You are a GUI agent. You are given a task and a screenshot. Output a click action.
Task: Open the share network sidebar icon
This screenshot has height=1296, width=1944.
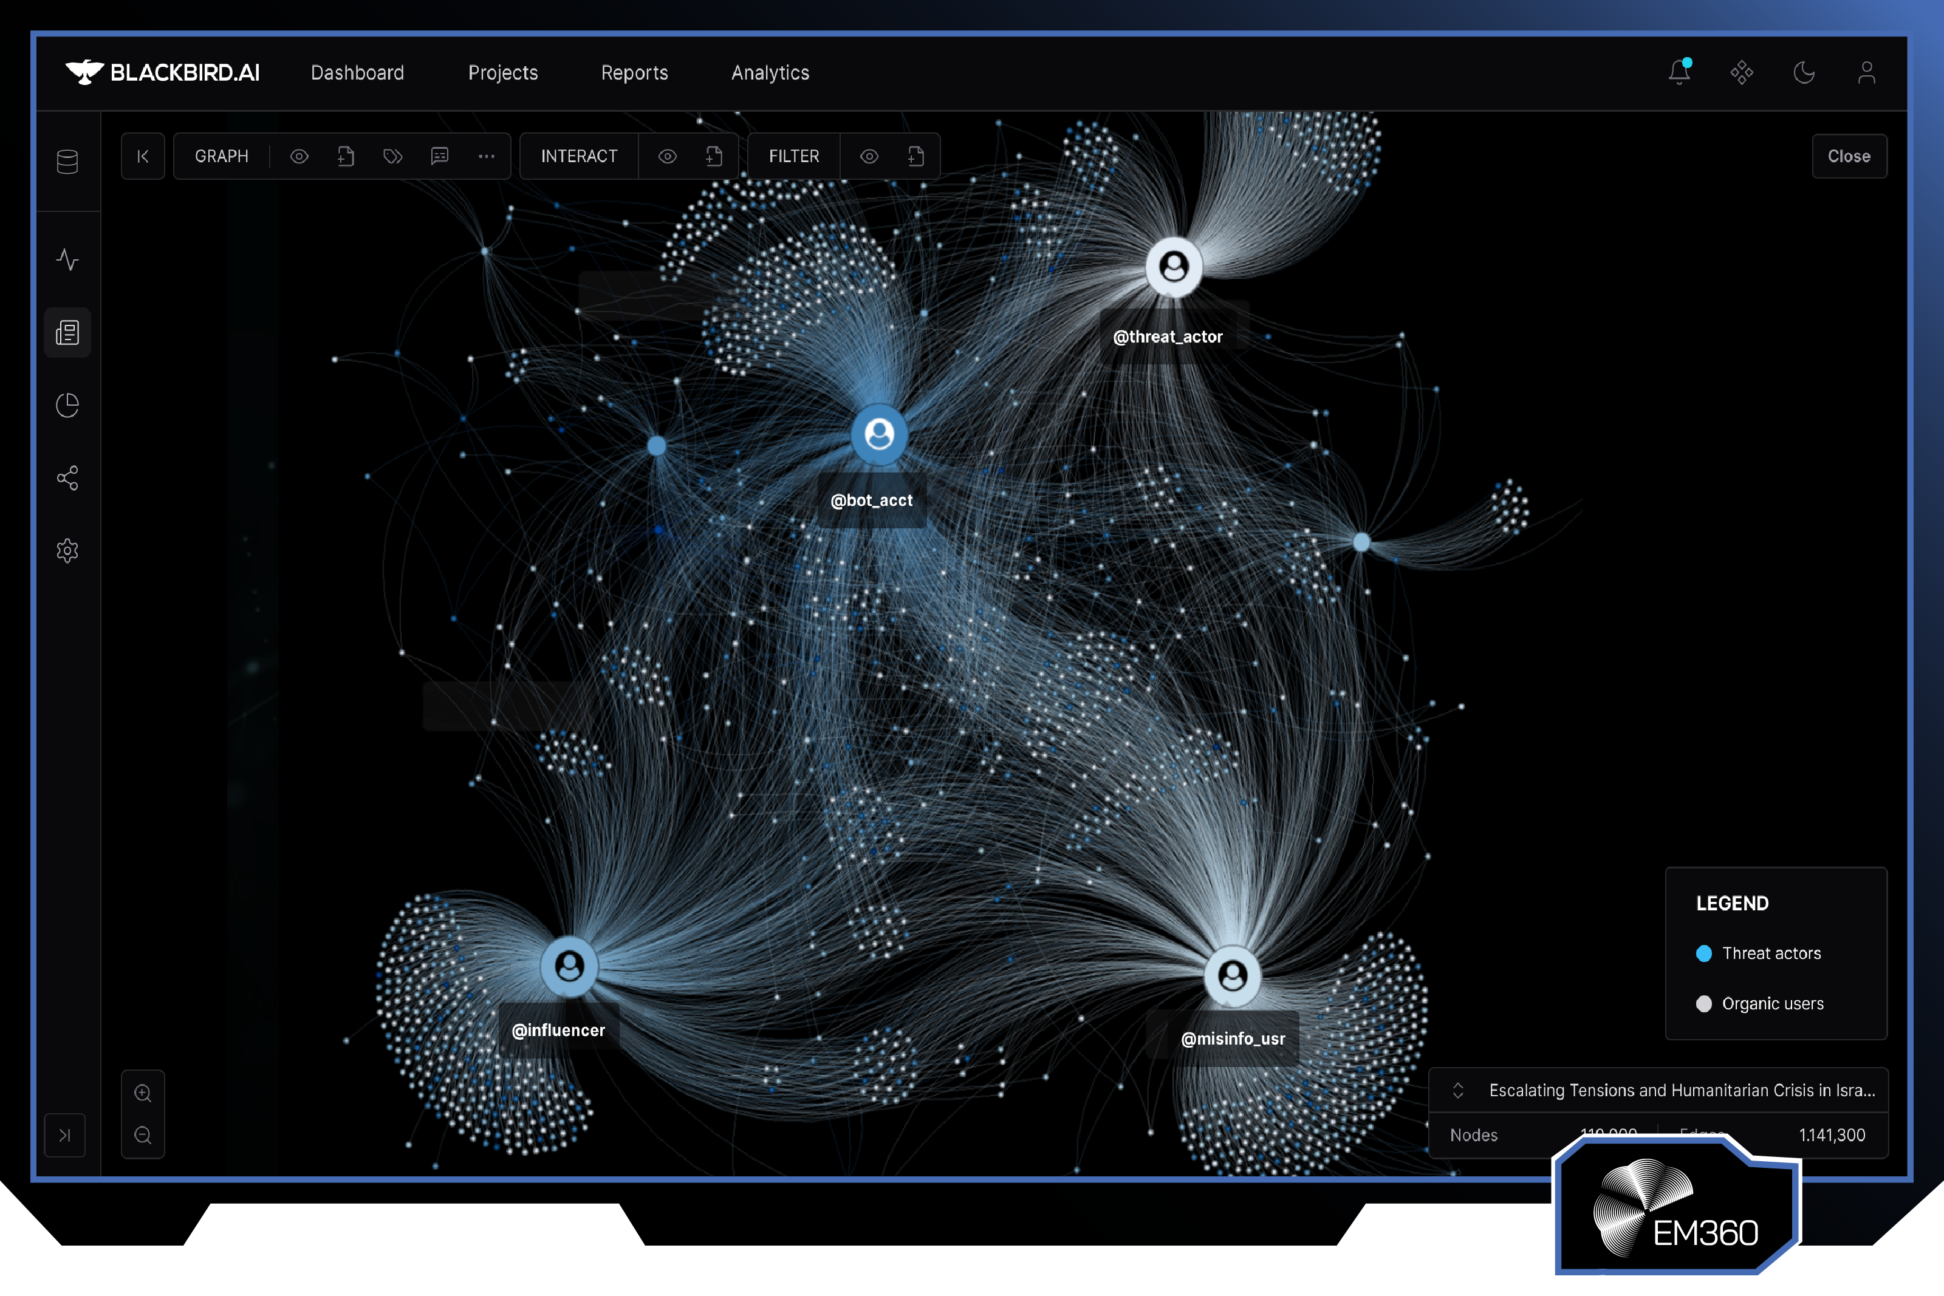point(68,478)
